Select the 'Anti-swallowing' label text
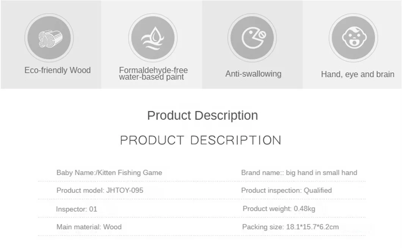This screenshot has width=402, height=248. click(x=253, y=74)
